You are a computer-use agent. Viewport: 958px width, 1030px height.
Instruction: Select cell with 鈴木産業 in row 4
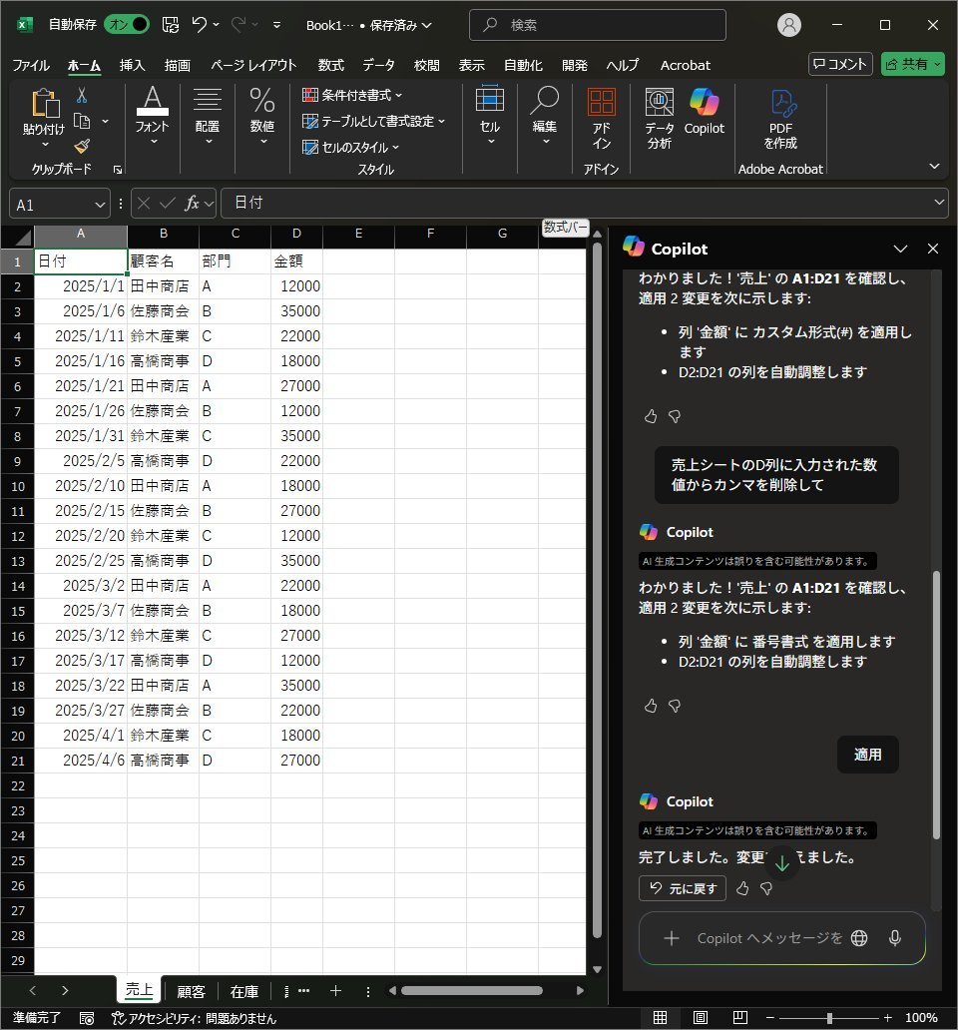click(x=163, y=336)
